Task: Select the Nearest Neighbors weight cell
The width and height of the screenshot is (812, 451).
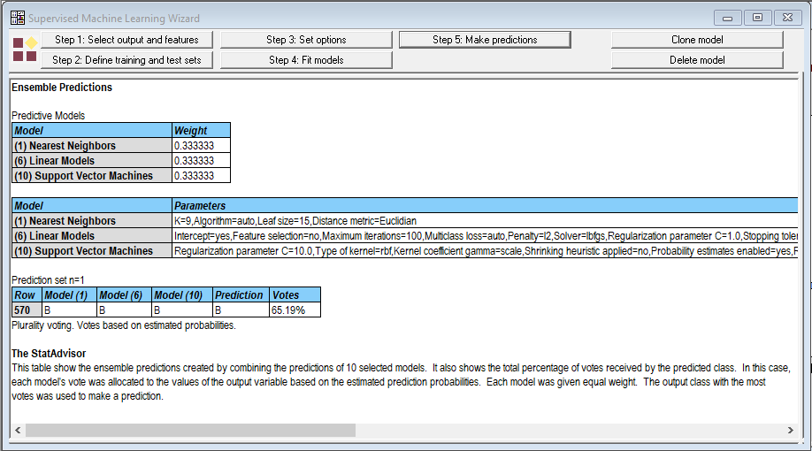Action: [201, 146]
